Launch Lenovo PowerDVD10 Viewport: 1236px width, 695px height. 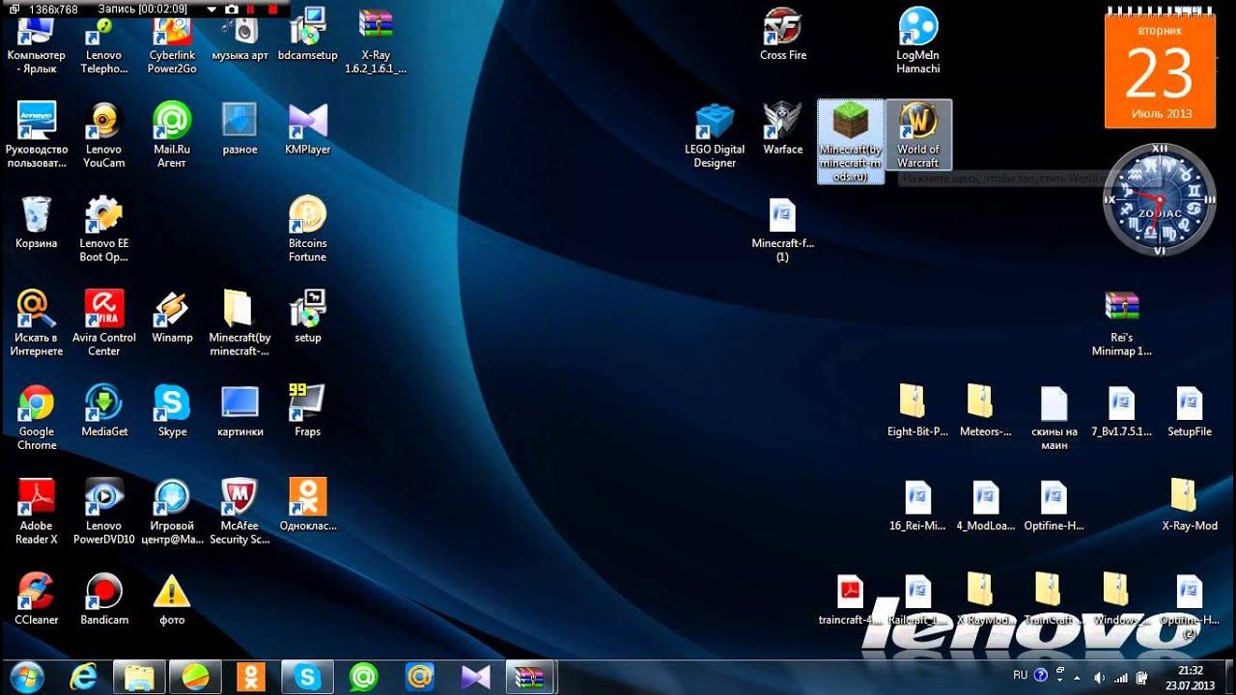point(104,512)
